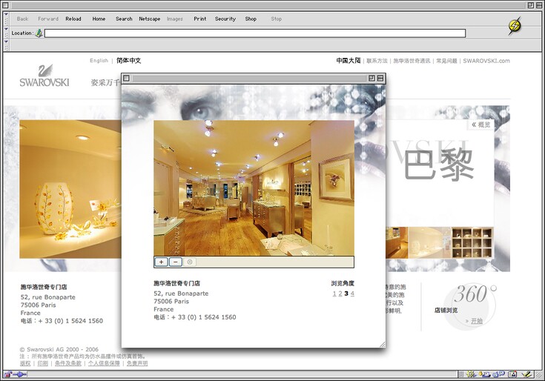The height and width of the screenshot is (381, 545).
Task: Start the 360° store tour via 开始
Action: point(477,321)
